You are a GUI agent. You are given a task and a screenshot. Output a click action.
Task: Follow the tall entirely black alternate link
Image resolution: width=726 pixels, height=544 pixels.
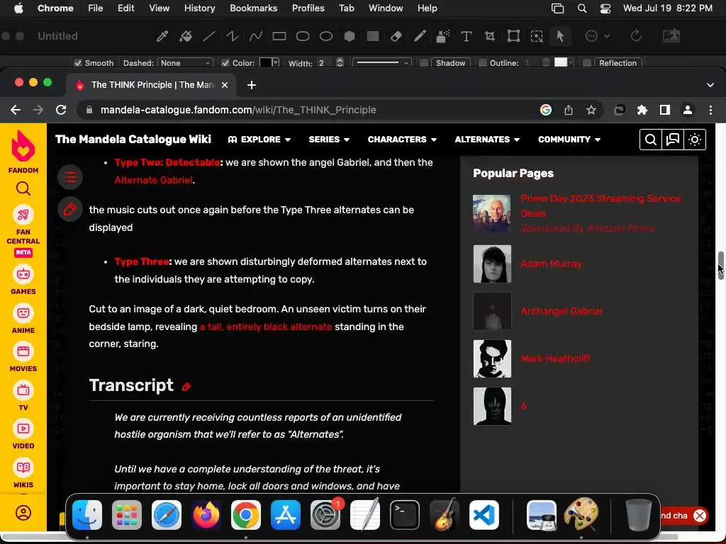pyautogui.click(x=266, y=327)
